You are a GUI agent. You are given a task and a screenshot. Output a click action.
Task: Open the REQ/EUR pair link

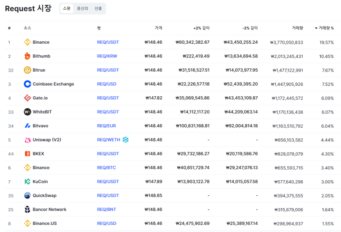tap(106, 126)
